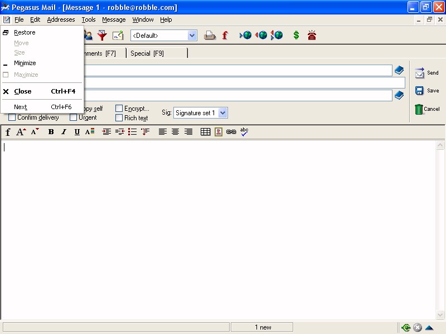Click inside the message body editor

point(218,229)
